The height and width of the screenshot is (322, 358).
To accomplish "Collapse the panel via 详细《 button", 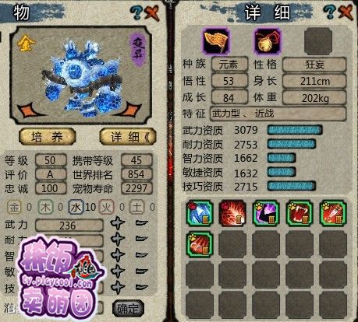I will tap(128, 137).
